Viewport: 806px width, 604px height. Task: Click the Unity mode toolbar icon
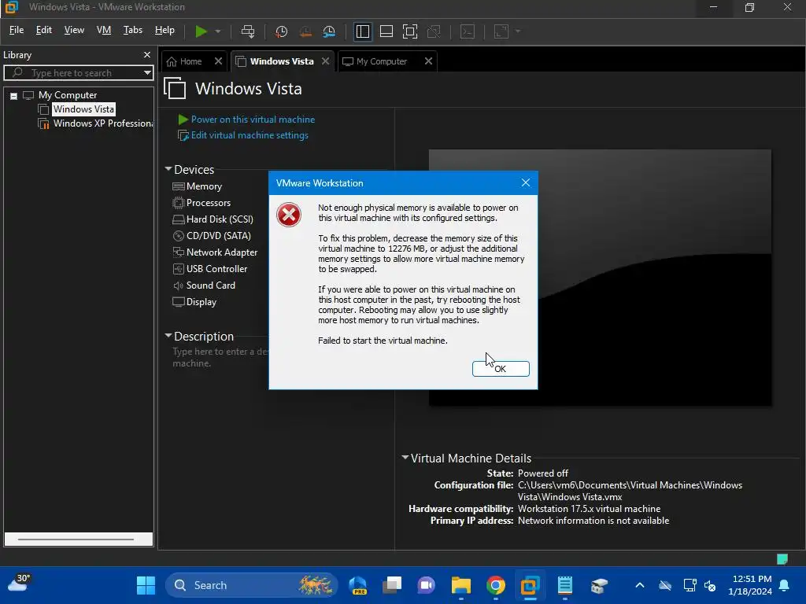pos(434,31)
